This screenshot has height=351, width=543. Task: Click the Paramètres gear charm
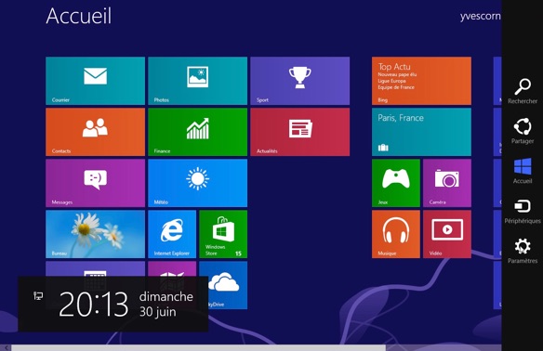point(523,251)
